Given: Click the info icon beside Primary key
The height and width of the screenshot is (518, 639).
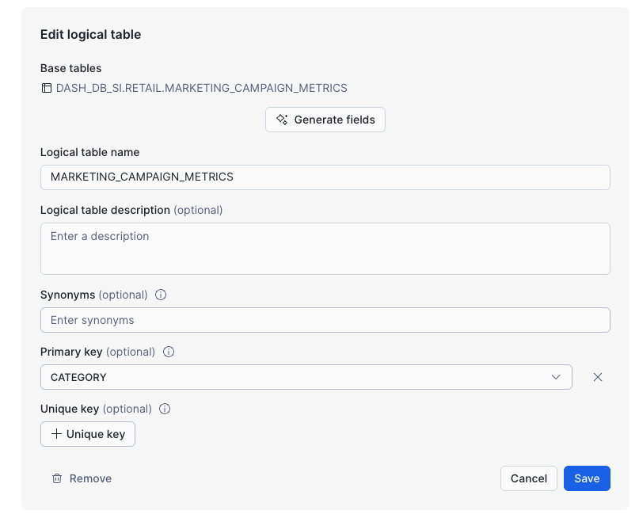Looking at the screenshot, I should coord(168,352).
